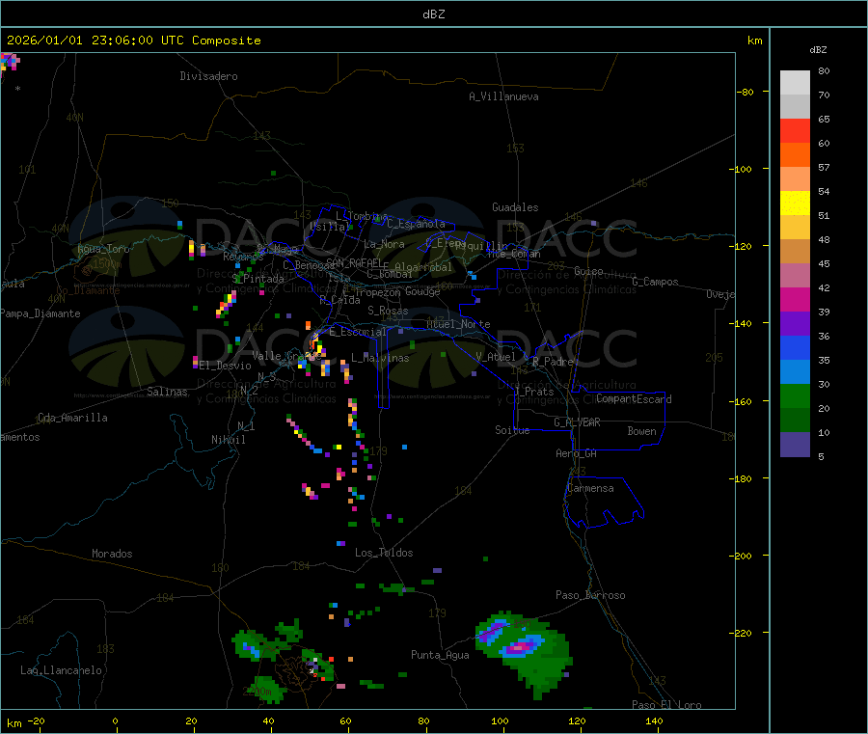Image resolution: width=868 pixels, height=734 pixels.
Task: Click the V_Atuel place label
Action: pyautogui.click(x=496, y=357)
